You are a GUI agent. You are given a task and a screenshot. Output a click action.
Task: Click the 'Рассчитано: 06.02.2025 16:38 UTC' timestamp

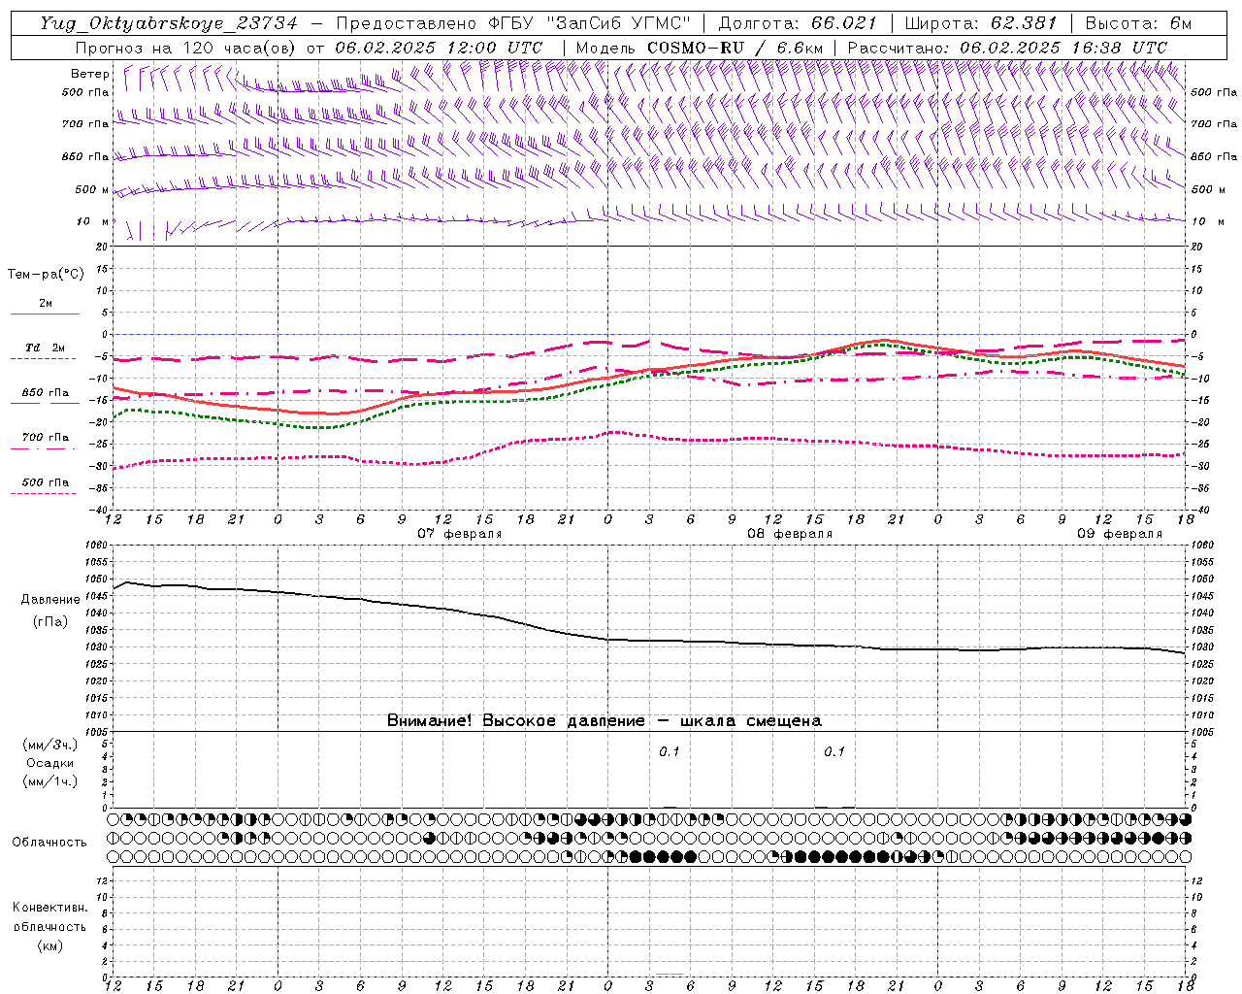(1007, 48)
